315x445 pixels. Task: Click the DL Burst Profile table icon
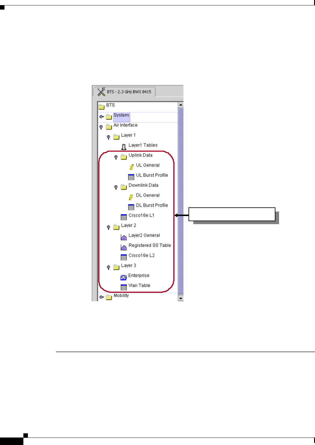tap(131, 207)
